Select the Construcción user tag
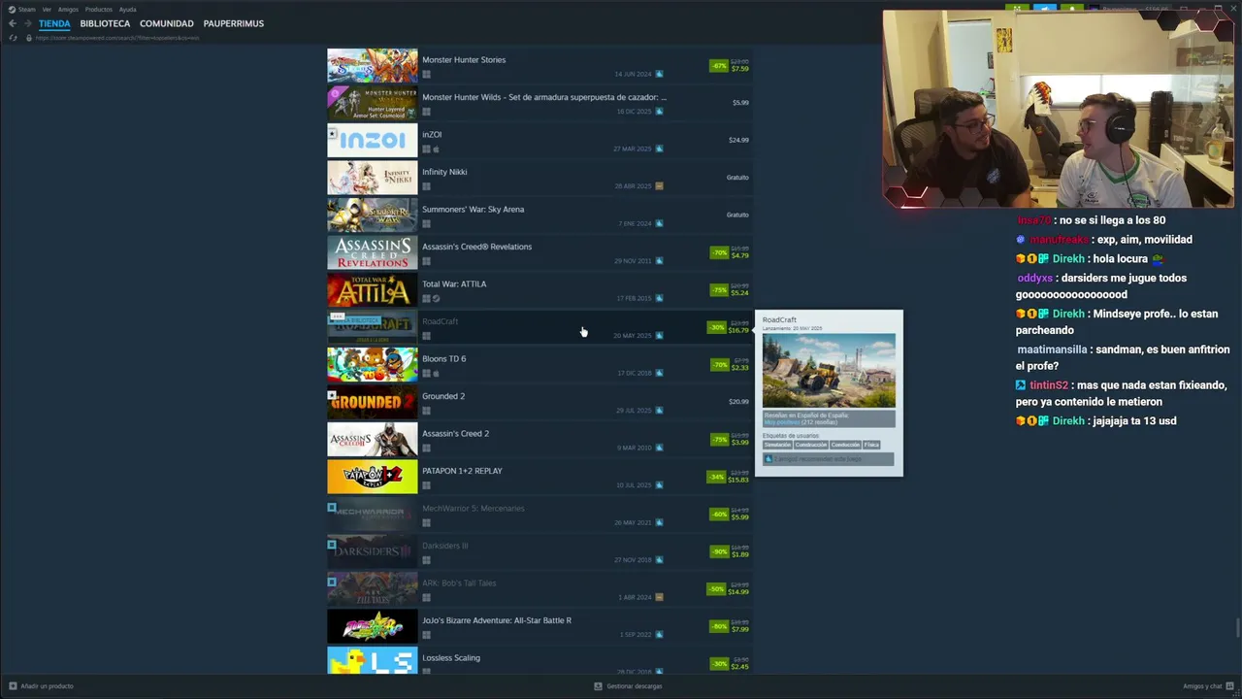 pyautogui.click(x=811, y=445)
